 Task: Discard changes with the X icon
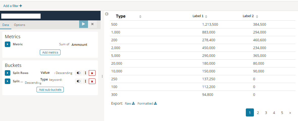[92, 24]
